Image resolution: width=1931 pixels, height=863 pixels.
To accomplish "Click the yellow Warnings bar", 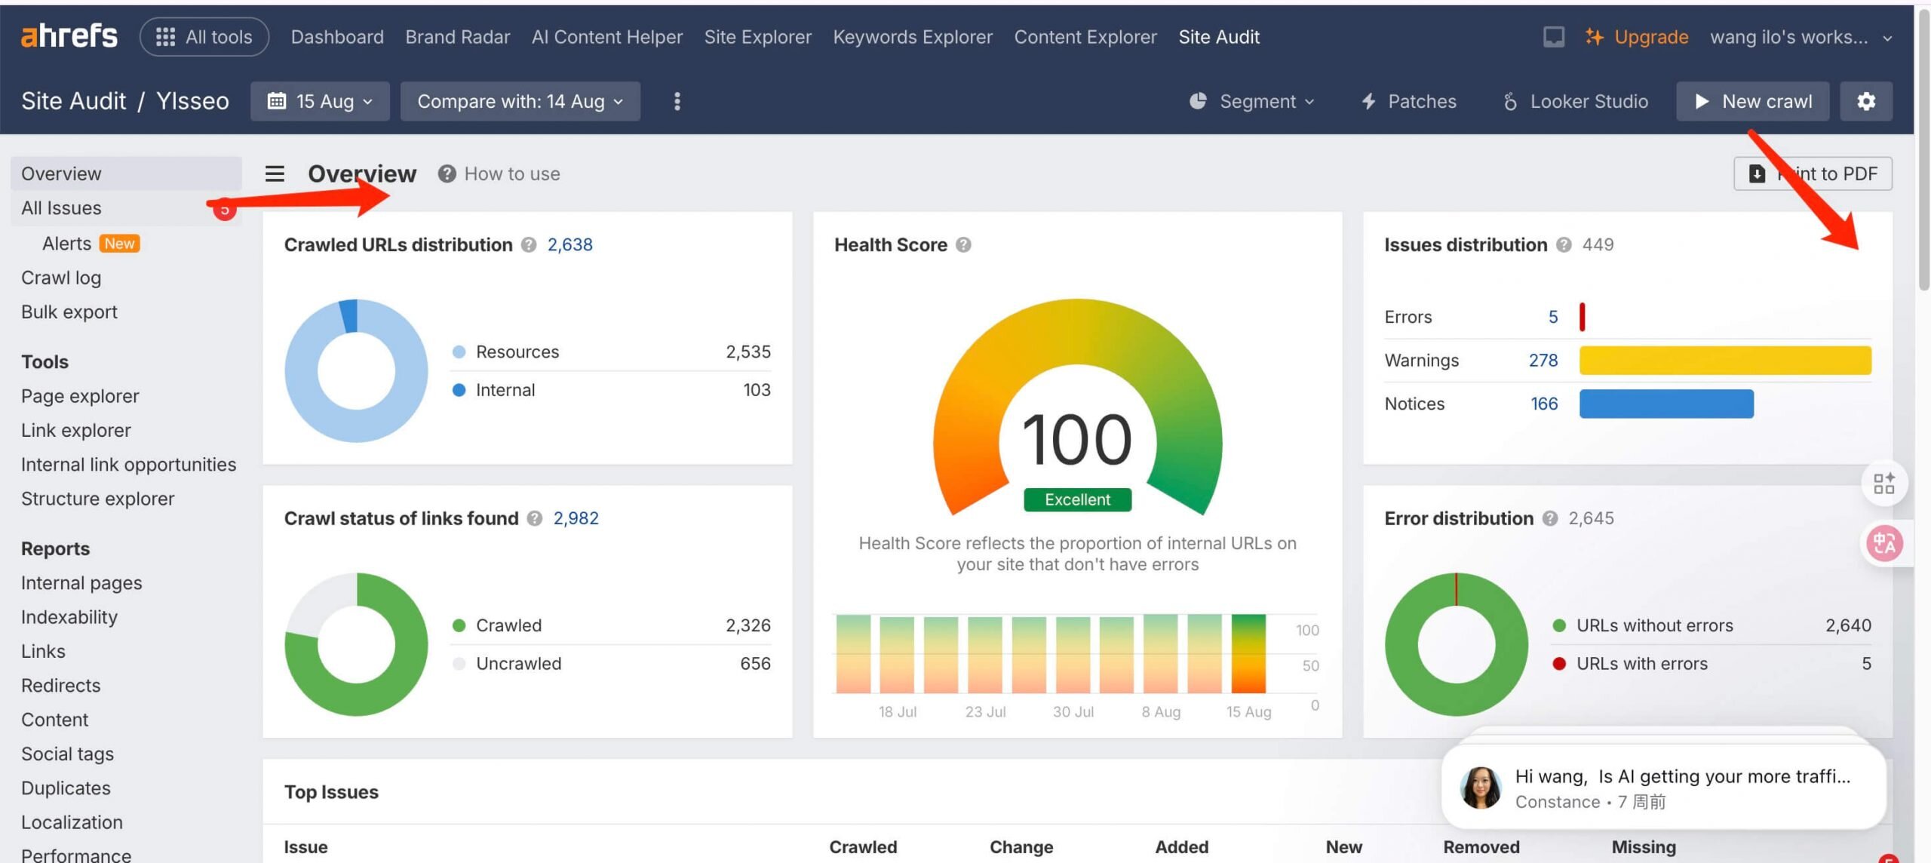I will 1724,360.
